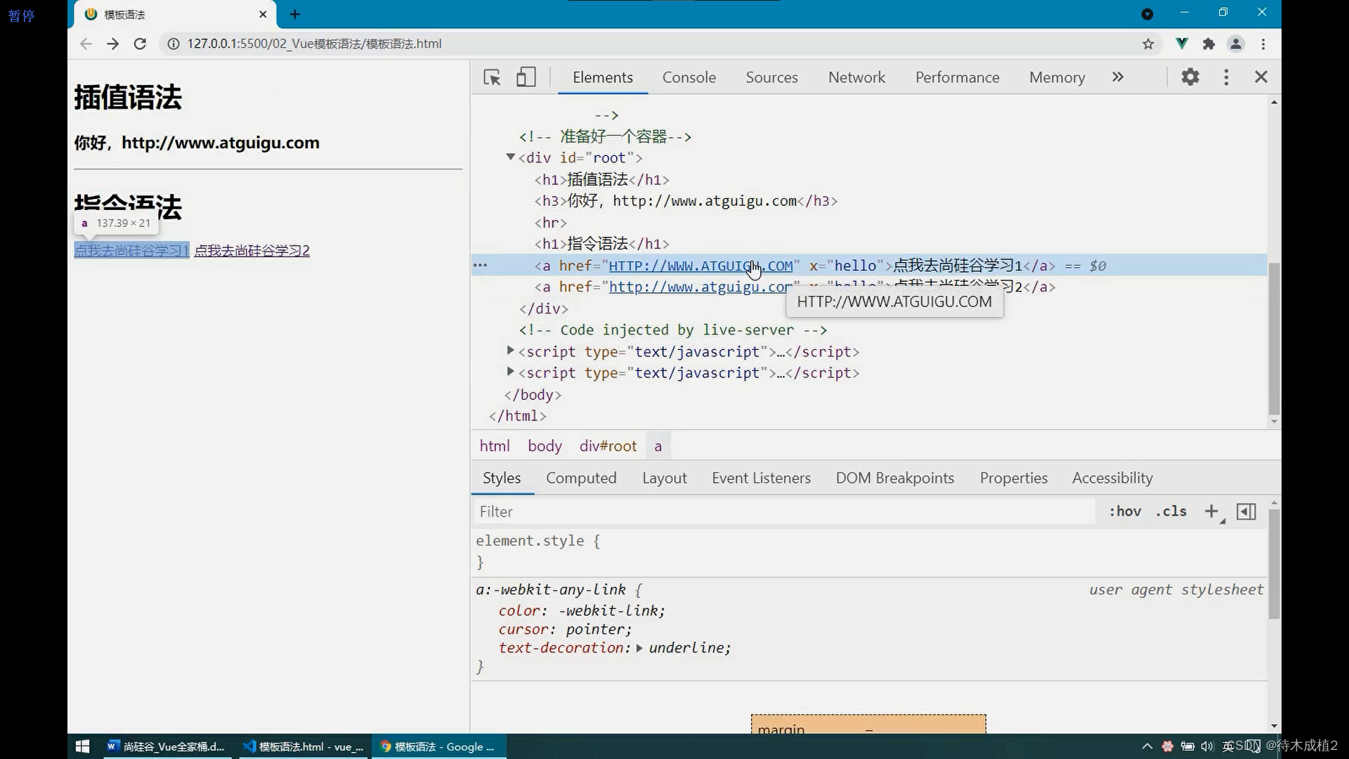The height and width of the screenshot is (759, 1349).
Task: Switch to Console tab
Action: [x=689, y=77]
